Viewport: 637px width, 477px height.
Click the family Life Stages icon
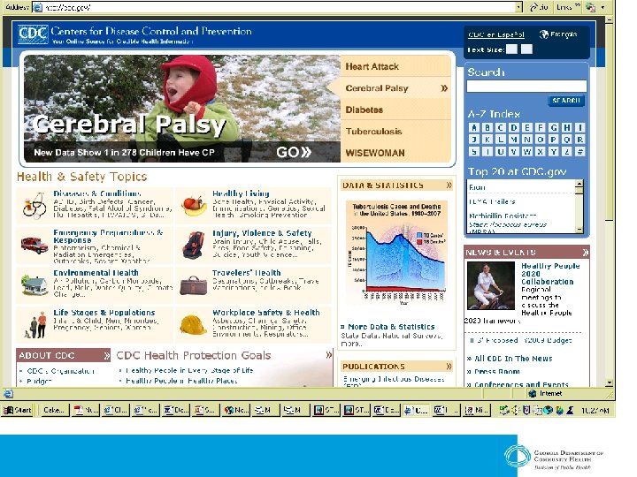click(36, 325)
